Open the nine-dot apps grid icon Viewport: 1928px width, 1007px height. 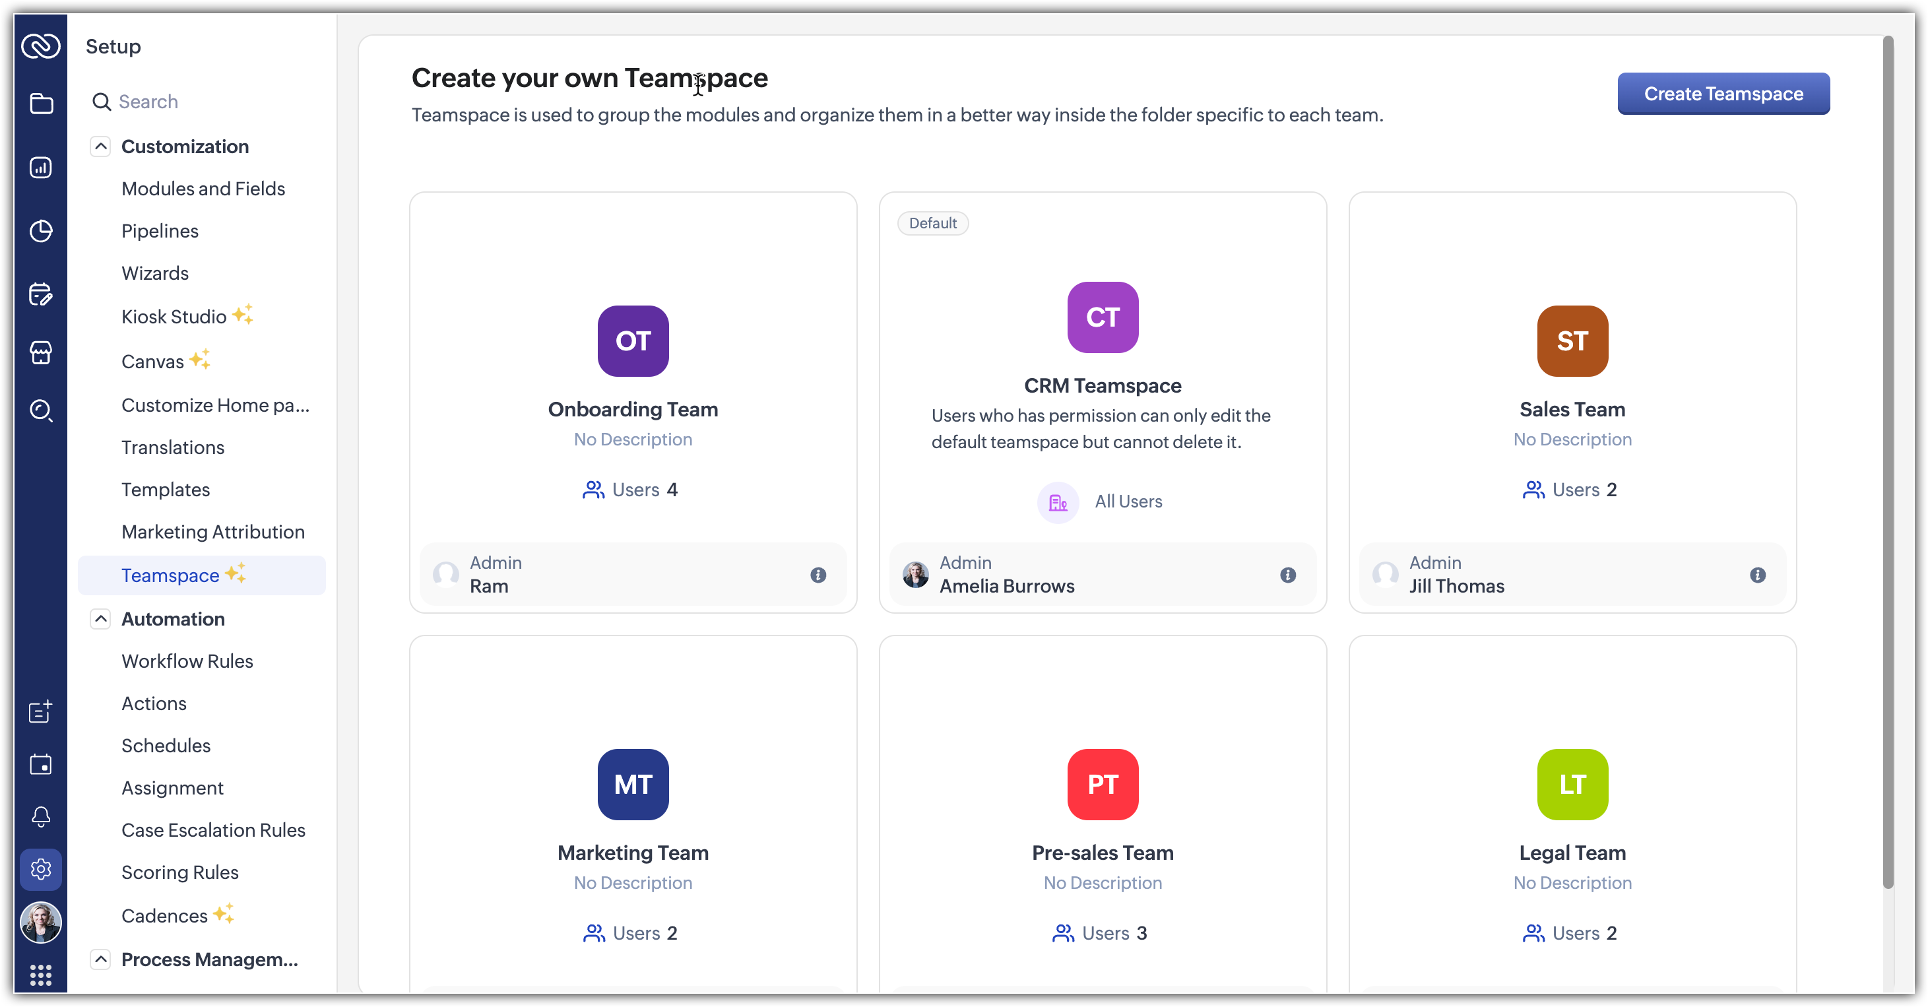click(41, 975)
